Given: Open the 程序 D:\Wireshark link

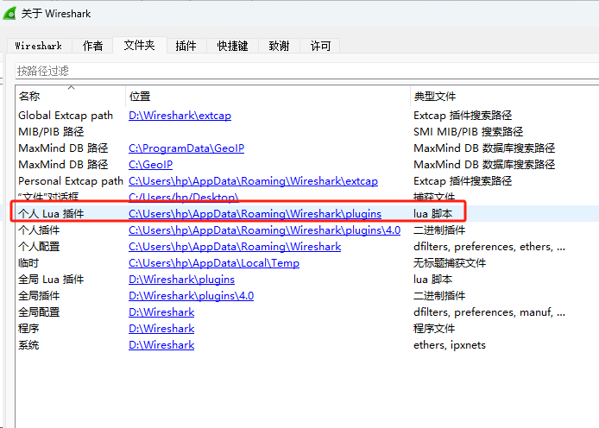Looking at the screenshot, I should [161, 329].
